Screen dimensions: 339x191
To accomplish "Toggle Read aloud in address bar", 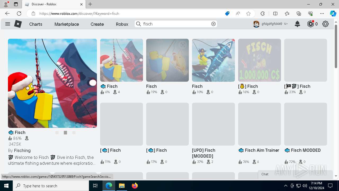I will [x=238, y=14].
